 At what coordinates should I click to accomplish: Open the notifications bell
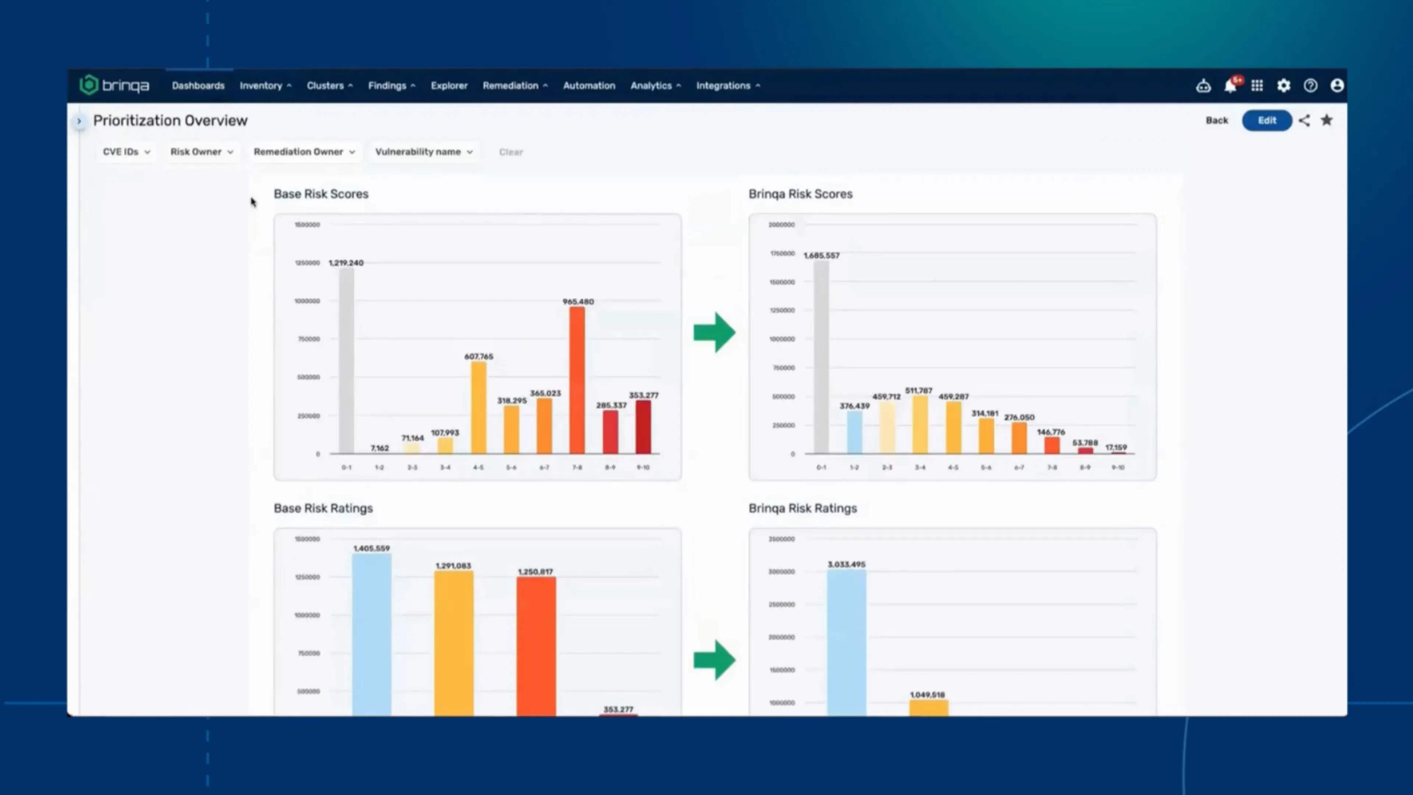pos(1230,86)
